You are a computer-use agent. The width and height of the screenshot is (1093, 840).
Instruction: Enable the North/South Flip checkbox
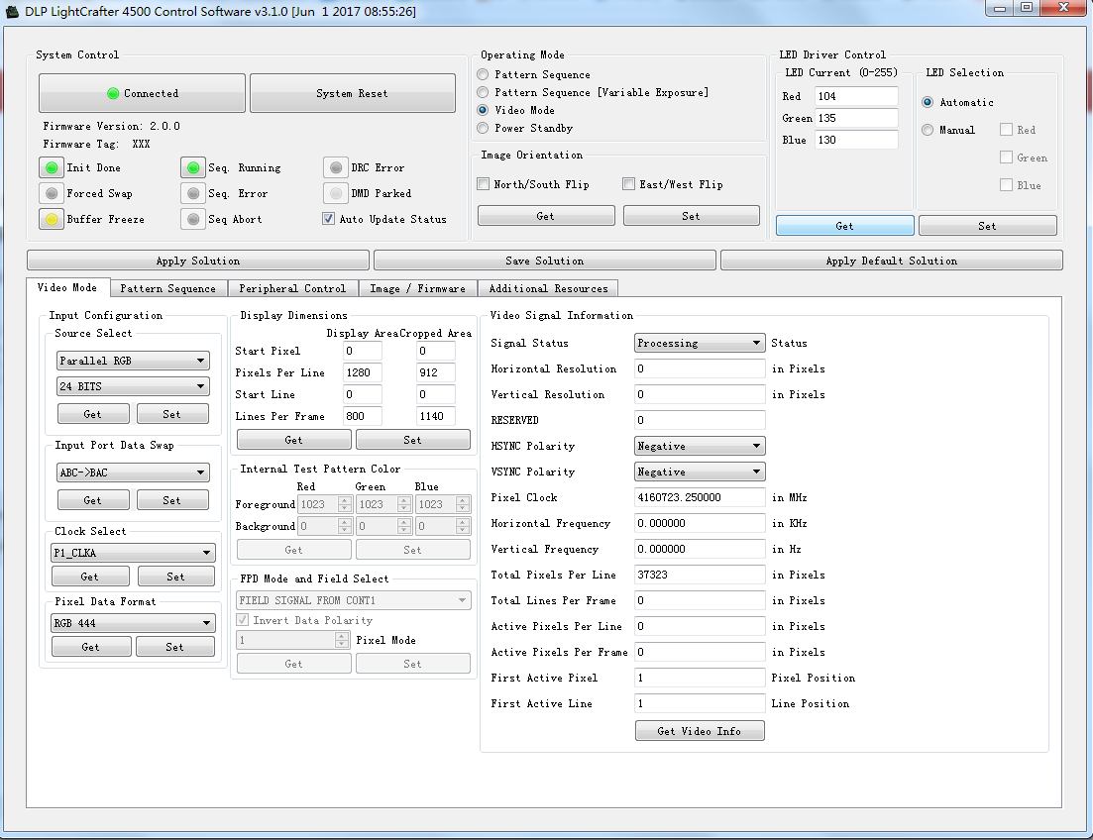pyautogui.click(x=484, y=184)
